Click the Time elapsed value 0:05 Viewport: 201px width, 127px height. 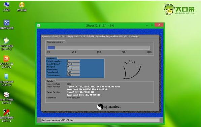click(73, 72)
